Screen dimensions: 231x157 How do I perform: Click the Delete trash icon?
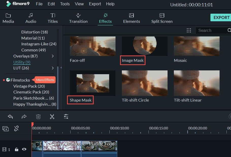click(x=38, y=116)
